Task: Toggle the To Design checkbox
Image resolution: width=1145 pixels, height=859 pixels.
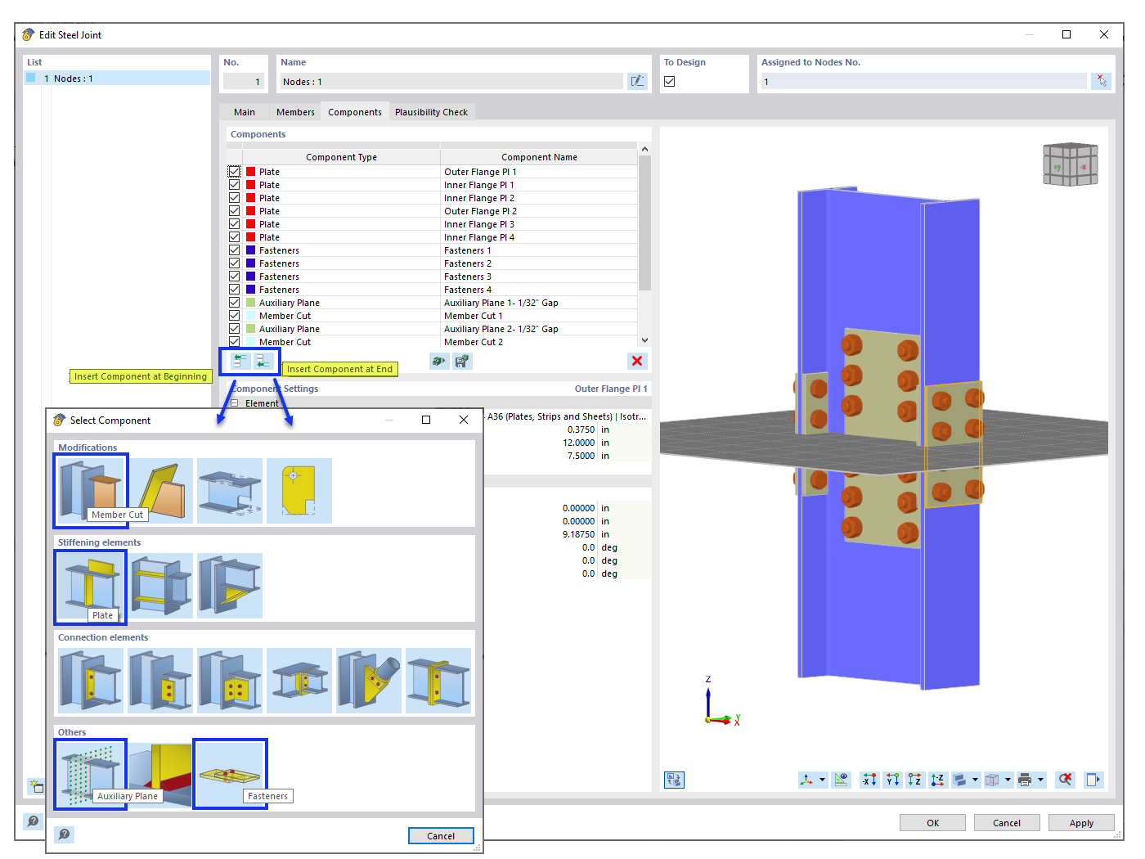Action: (x=668, y=80)
